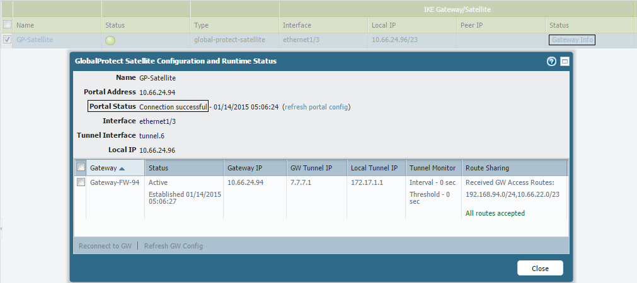Click the Local IP value 10.66.24.96
The width and height of the screenshot is (637, 283).
point(158,150)
